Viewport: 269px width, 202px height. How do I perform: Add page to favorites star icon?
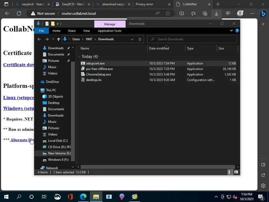point(168,13)
